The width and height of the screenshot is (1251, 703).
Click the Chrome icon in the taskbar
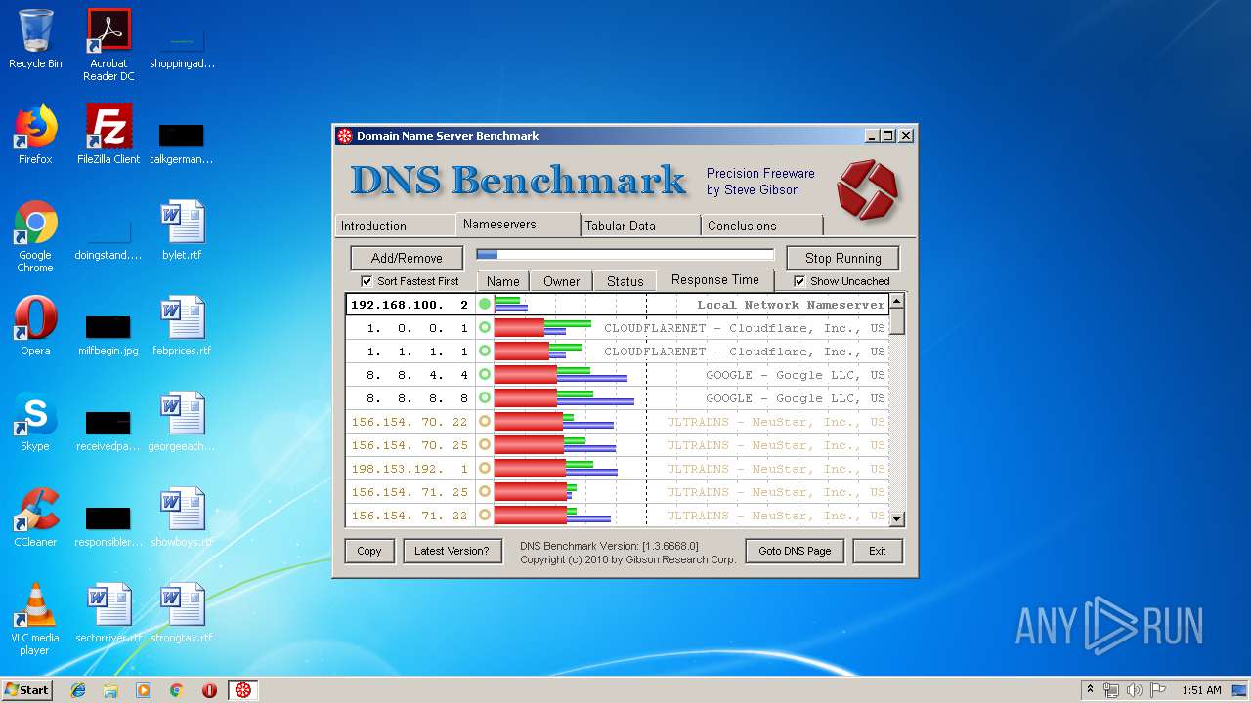[177, 690]
